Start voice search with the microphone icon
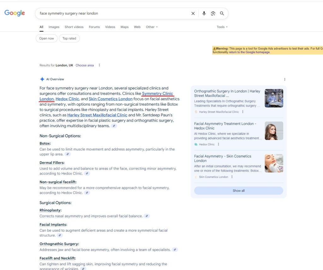The image size is (323, 270). point(204,13)
